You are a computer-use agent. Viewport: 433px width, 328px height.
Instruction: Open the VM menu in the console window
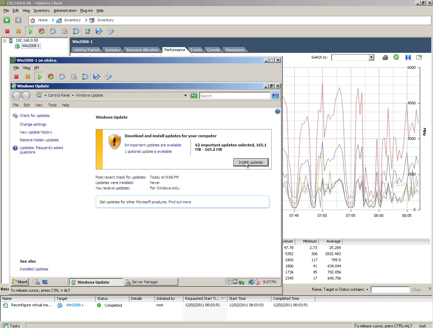pyautogui.click(x=36, y=68)
